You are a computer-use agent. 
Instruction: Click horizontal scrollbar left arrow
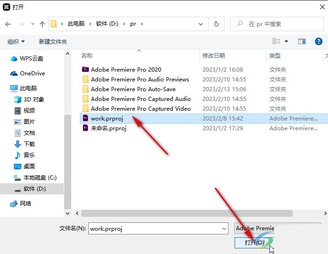pyautogui.click(x=77, y=214)
